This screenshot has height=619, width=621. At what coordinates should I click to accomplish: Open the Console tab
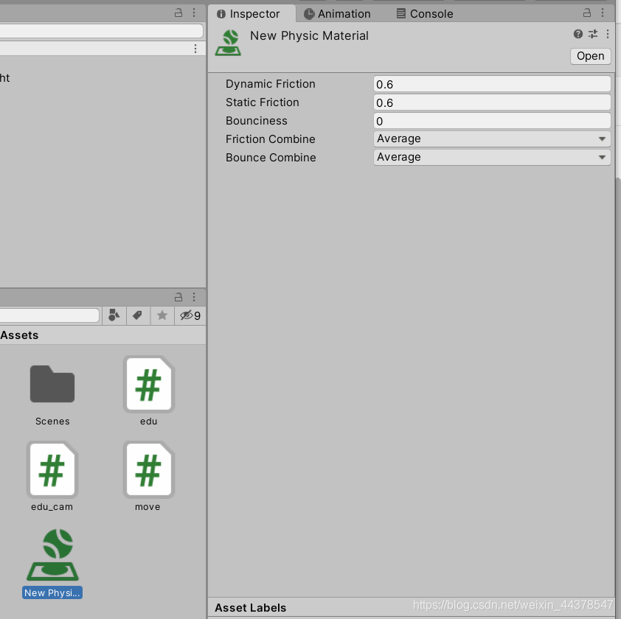point(425,14)
